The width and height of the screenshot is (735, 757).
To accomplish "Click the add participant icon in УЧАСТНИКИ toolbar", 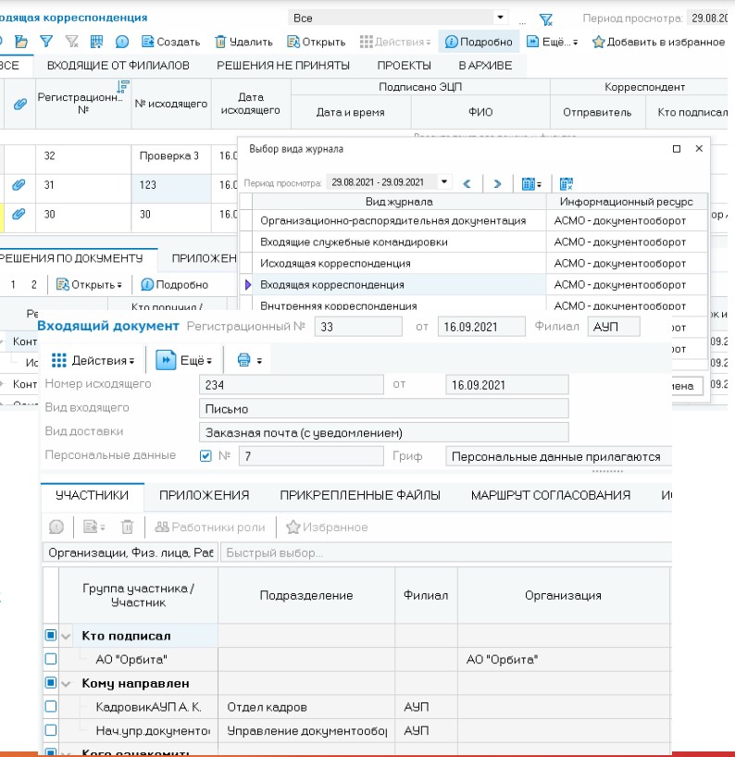I will [x=93, y=527].
